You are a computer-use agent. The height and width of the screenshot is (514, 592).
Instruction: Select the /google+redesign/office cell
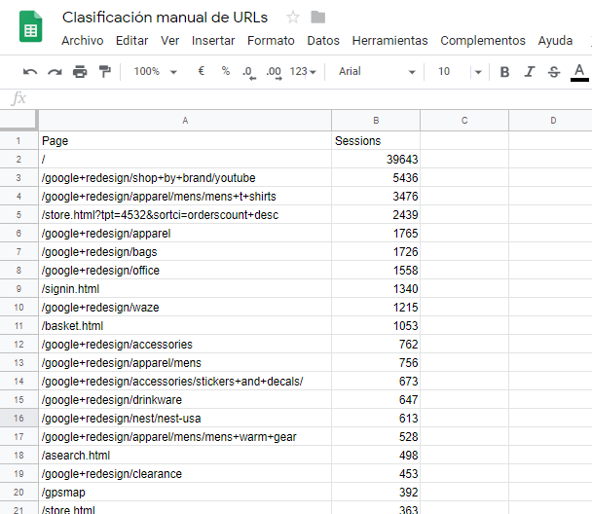[x=185, y=271]
